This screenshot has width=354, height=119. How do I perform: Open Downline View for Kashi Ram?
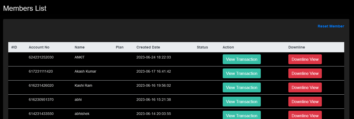tap(305, 87)
